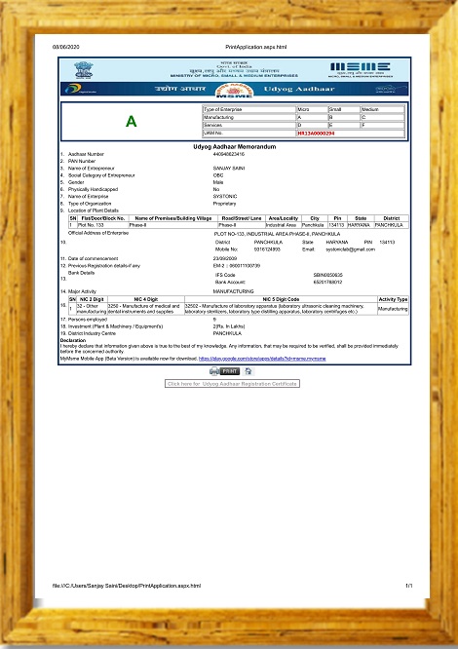This screenshot has height=649, width=458.
Task: Click the District Industry Centre value PANCHKULA
Action: coord(227,333)
